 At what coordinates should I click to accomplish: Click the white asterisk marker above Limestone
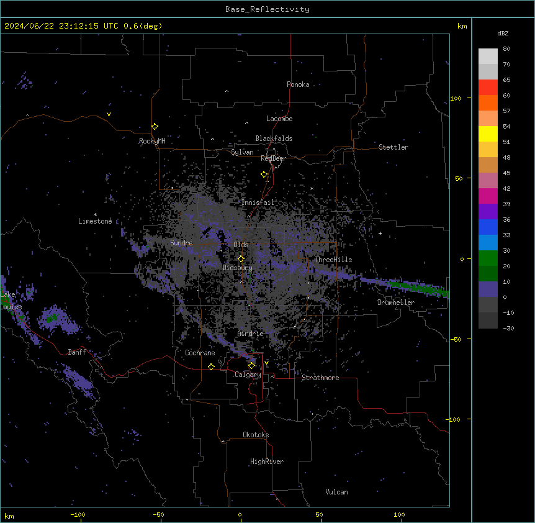(95, 215)
